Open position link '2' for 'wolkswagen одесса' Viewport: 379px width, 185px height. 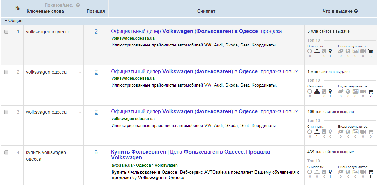pos(96,112)
